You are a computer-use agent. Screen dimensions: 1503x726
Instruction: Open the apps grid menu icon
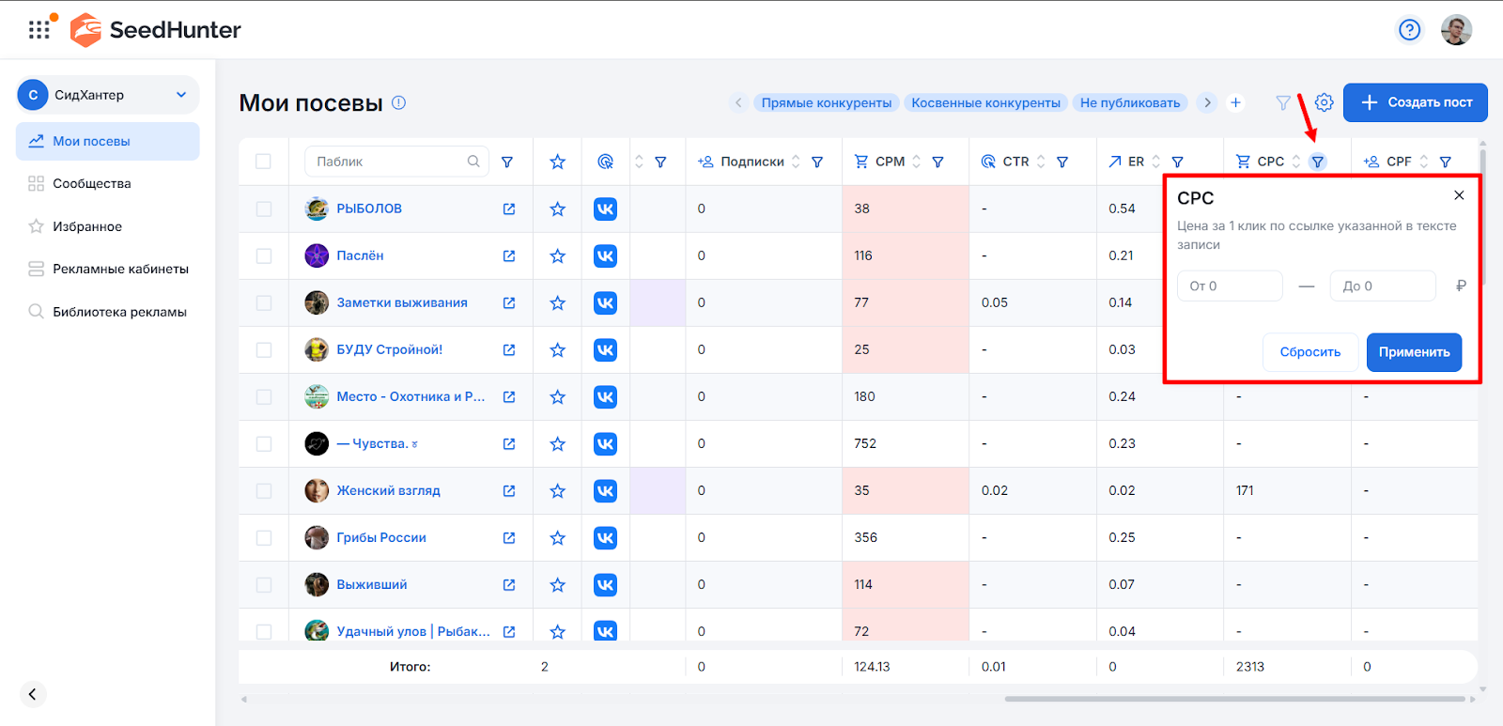pyautogui.click(x=39, y=30)
